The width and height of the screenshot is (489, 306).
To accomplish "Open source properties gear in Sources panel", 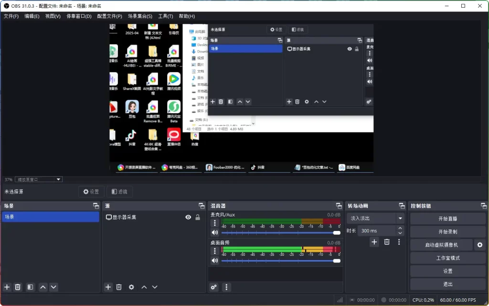I will (x=131, y=287).
